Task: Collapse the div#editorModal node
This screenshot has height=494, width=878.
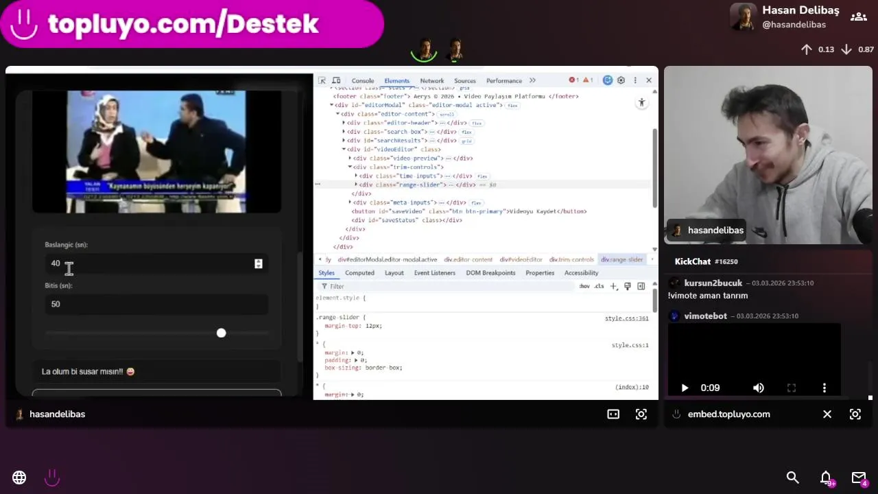Action: 332,105
